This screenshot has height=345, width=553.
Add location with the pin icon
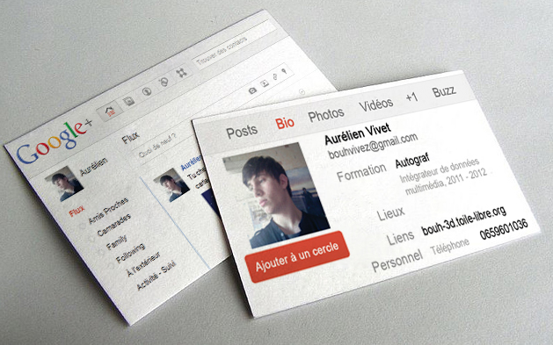(x=284, y=71)
